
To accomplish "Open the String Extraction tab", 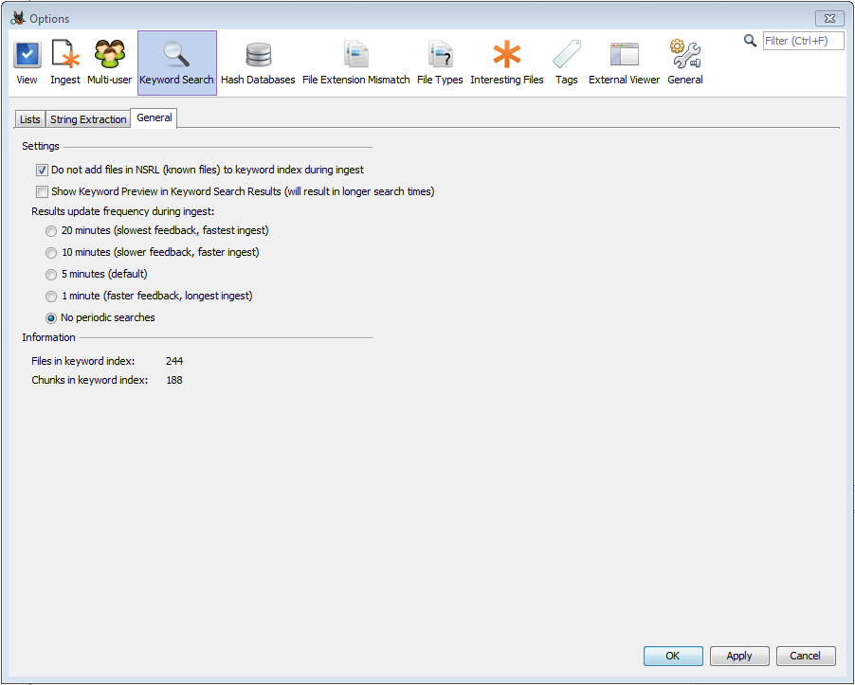I will [87, 118].
